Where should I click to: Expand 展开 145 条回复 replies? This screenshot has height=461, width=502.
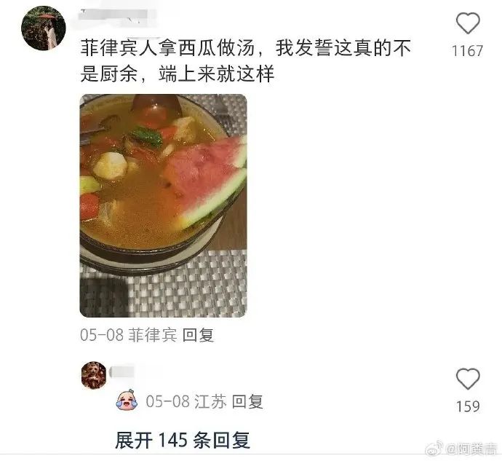pos(183,440)
